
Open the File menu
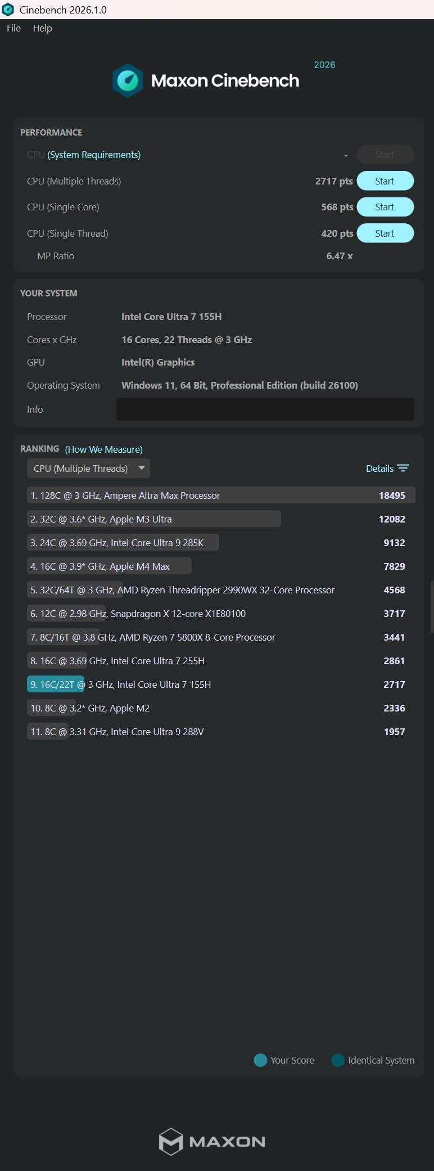click(x=12, y=28)
